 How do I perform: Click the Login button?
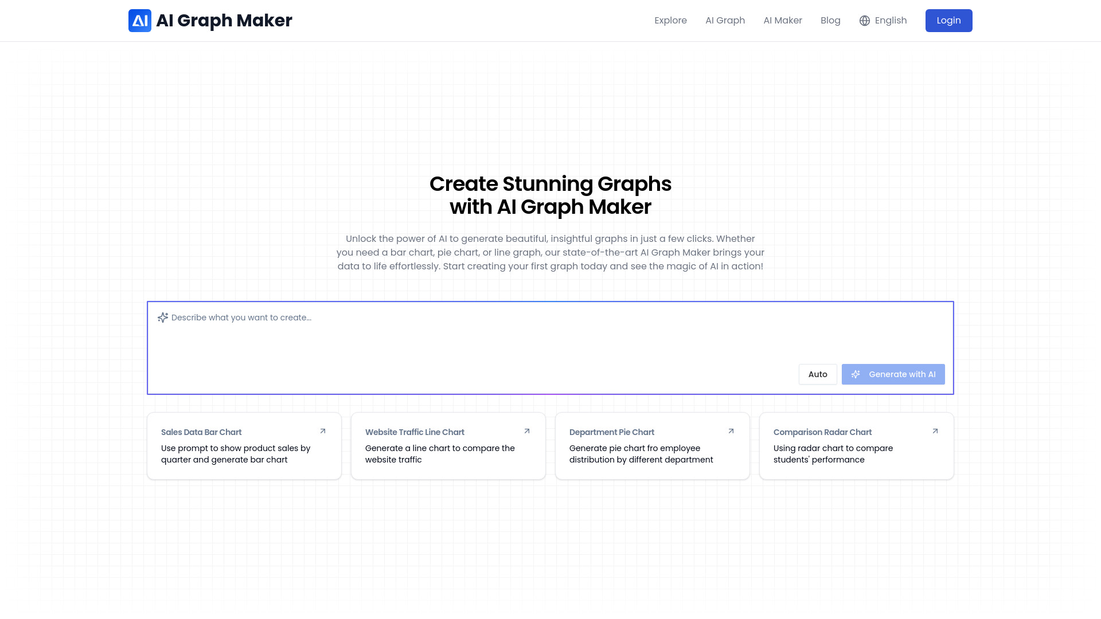[x=948, y=21]
